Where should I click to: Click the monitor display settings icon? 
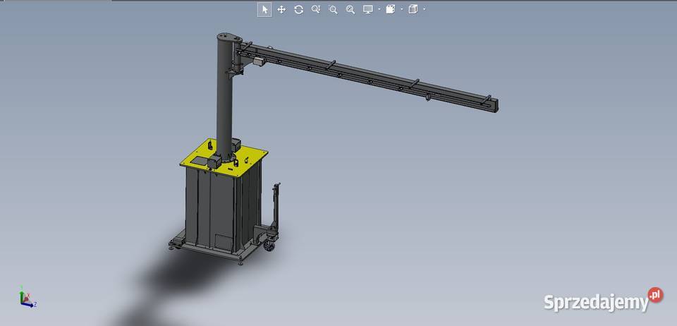pos(367,9)
